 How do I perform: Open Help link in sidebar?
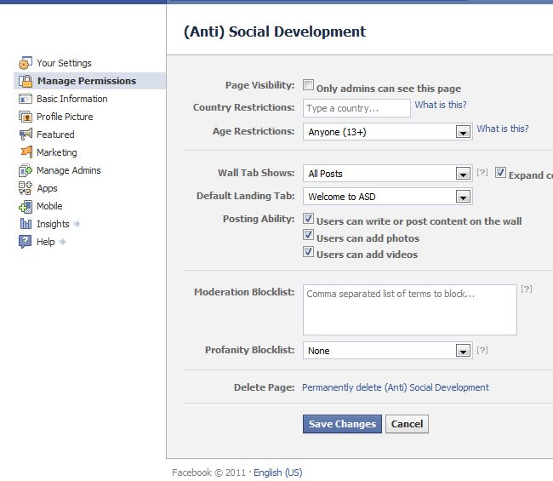pos(45,242)
